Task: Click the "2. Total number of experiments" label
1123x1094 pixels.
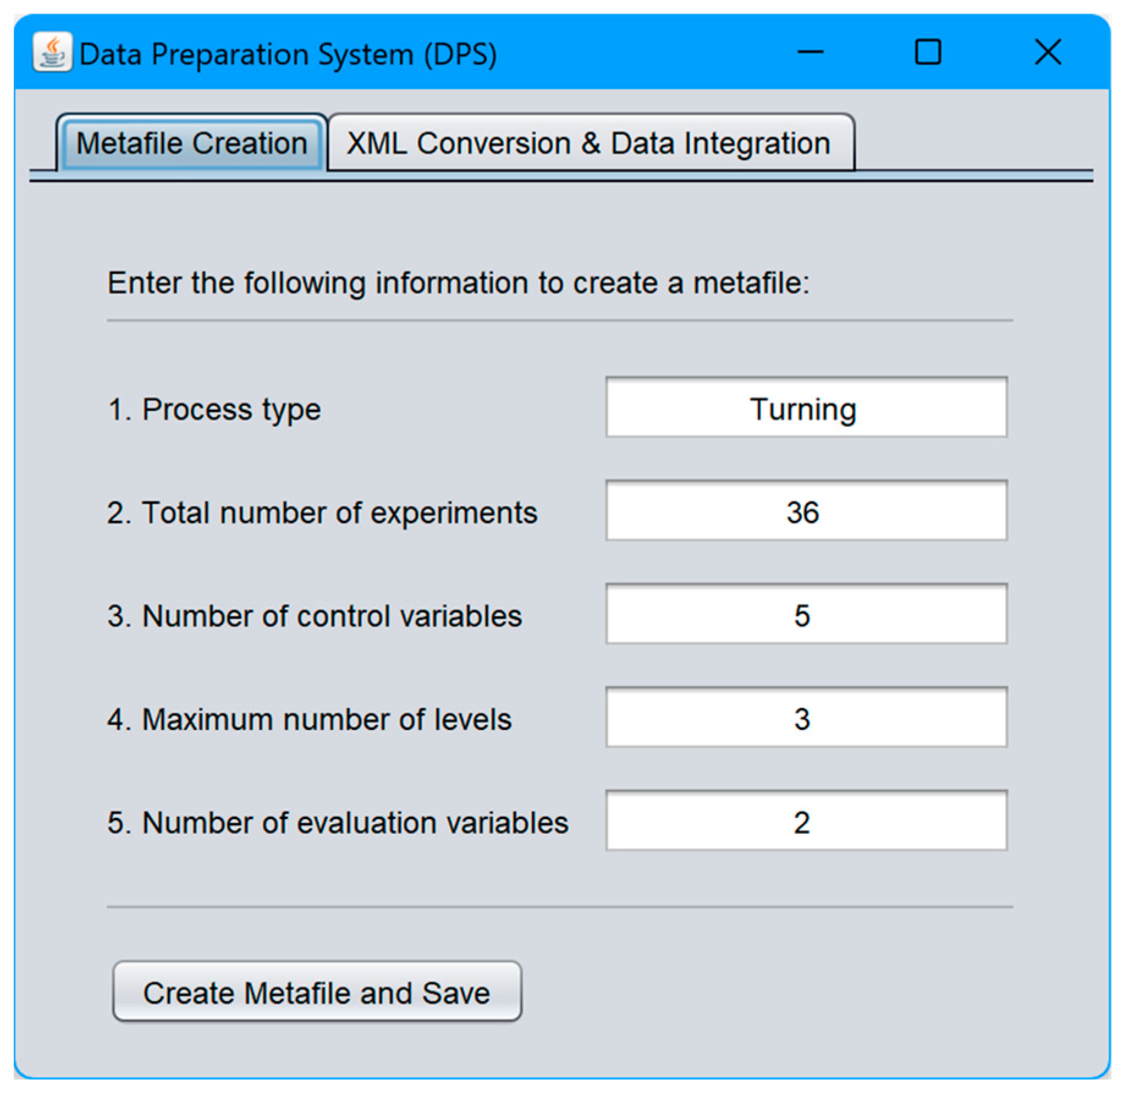Action: tap(322, 512)
